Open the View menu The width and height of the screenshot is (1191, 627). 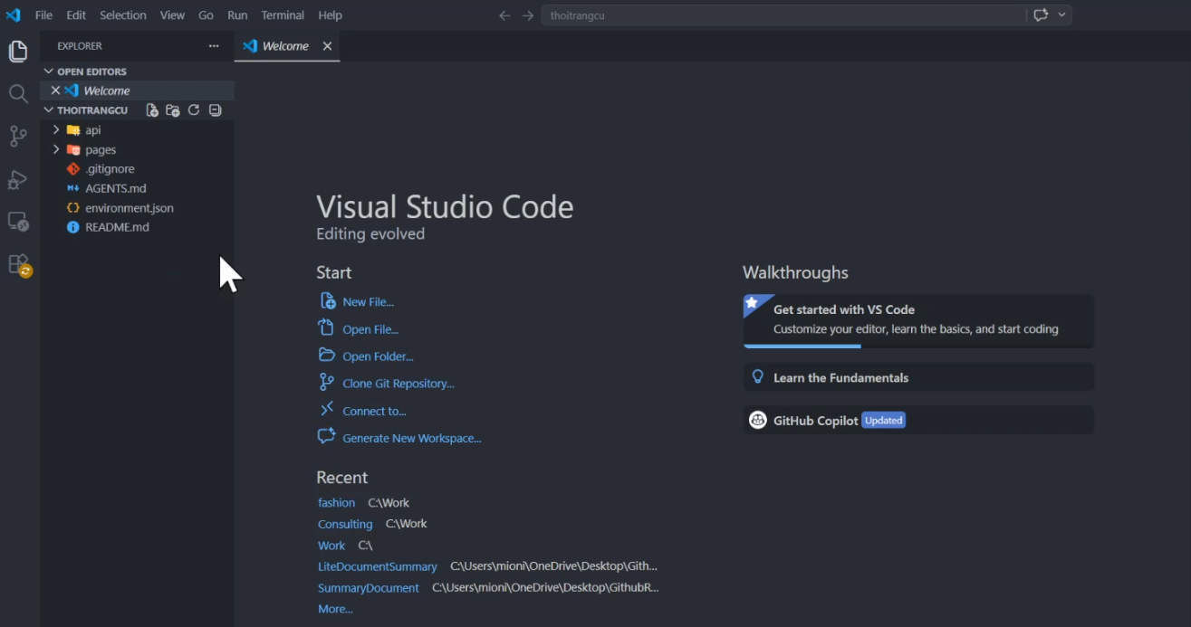[x=172, y=15]
